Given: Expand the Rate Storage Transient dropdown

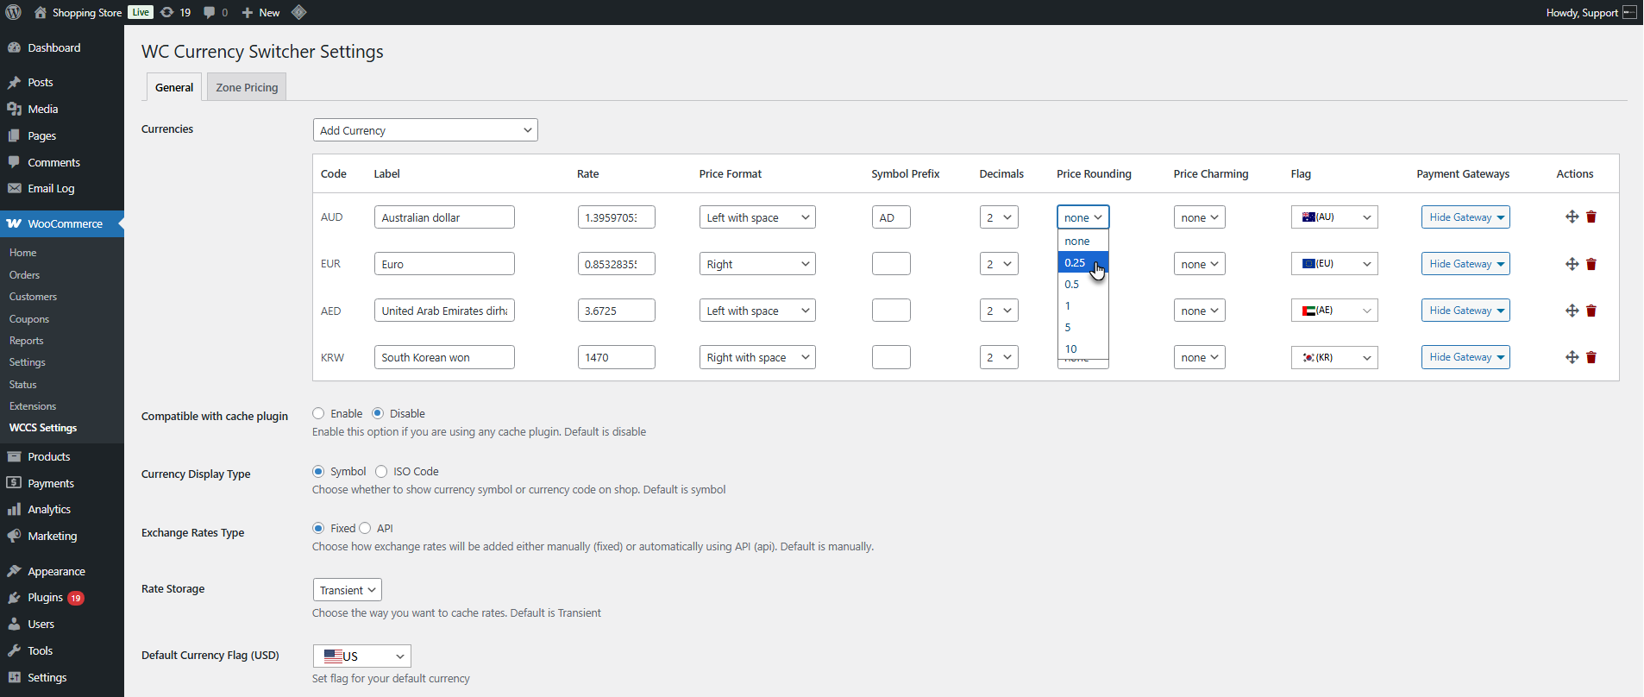Looking at the screenshot, I should pos(347,590).
